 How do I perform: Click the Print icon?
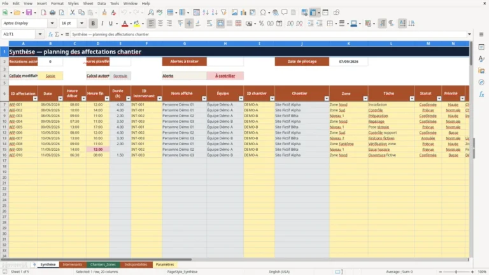[x=52, y=13]
